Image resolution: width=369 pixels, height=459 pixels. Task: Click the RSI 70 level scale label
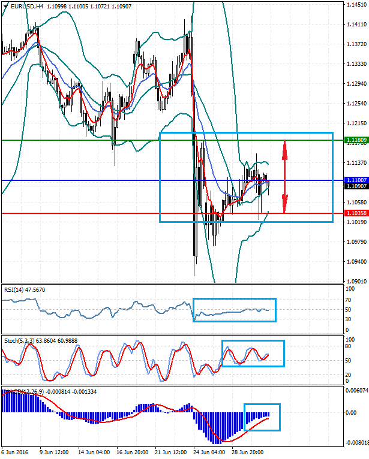pos(347,298)
